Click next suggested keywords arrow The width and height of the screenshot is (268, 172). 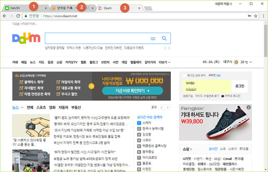169,48
